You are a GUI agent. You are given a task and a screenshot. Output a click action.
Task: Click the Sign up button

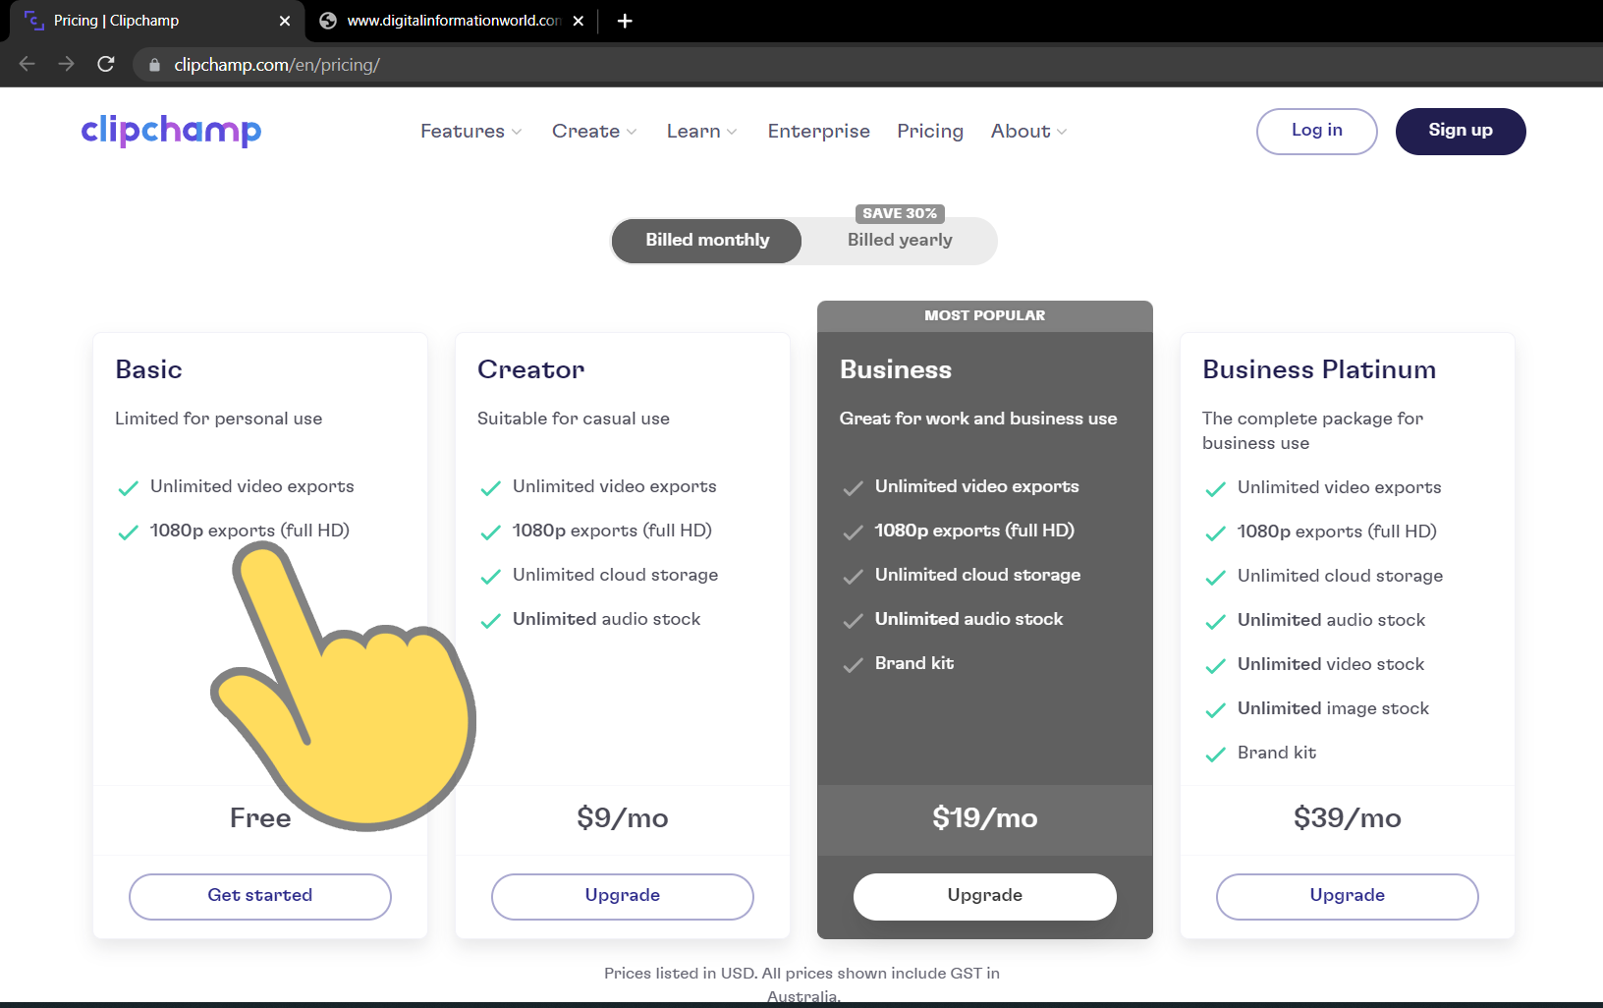coord(1461,131)
